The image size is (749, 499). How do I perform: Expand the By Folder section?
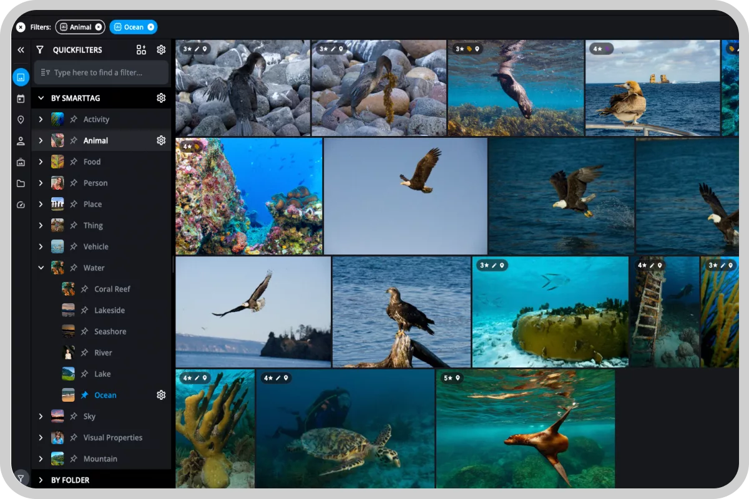pos(41,480)
